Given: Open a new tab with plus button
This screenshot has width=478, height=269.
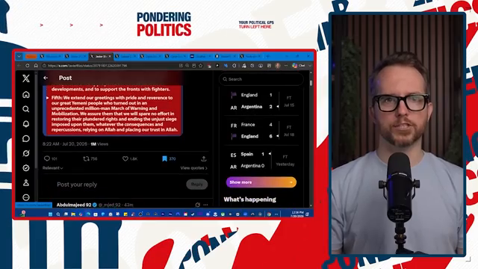Looking at the screenshot, I should pos(267,57).
